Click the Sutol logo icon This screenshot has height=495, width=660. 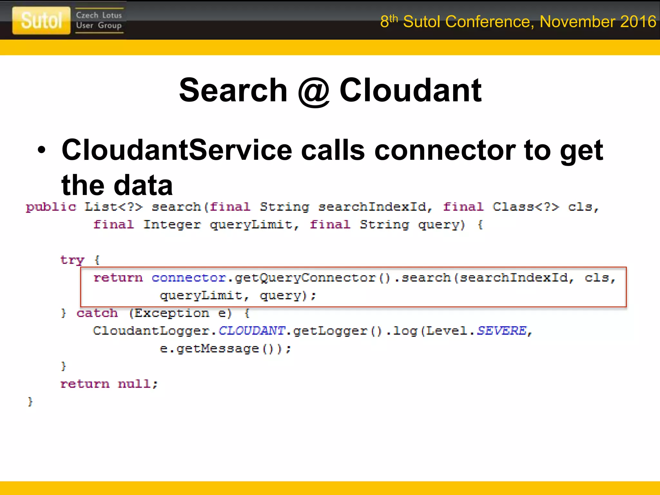[x=41, y=21]
